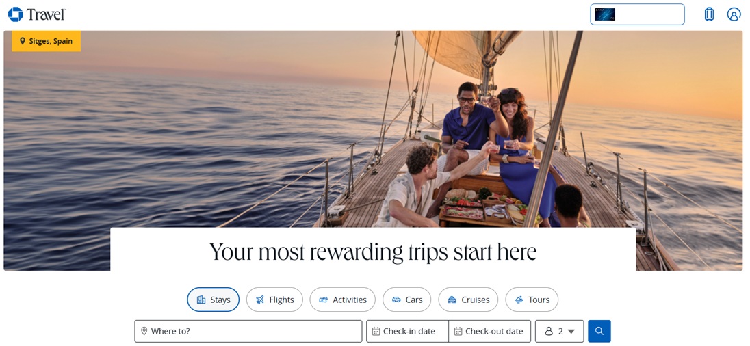Viewport: 750px width, 346px height.
Task: Switch to the Tours tab
Action: [x=532, y=300]
